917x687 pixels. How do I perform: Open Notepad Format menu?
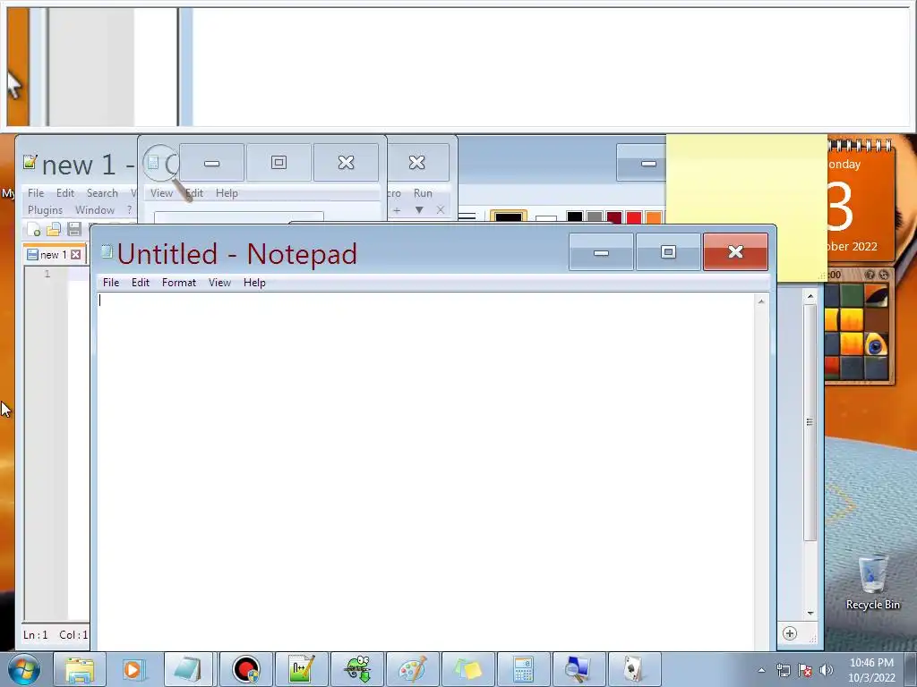tap(179, 282)
